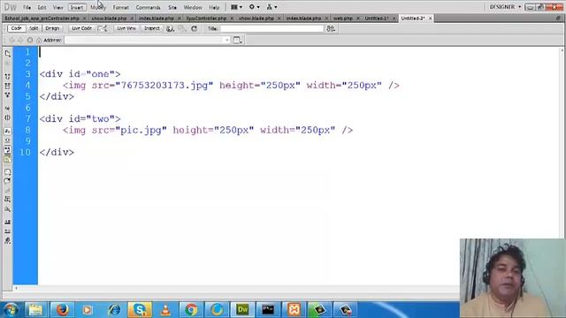Click the pic.jpg img tag on line 8
Image resolution: width=566 pixels, height=318 pixels.
pos(208,130)
